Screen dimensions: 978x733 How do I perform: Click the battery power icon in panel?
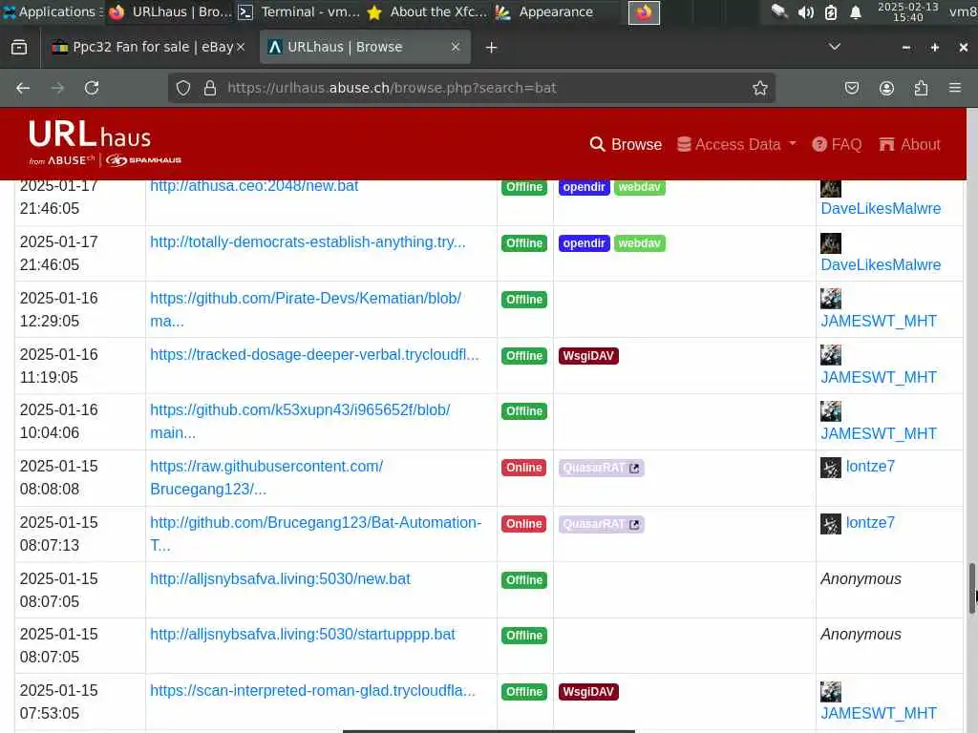click(x=831, y=11)
